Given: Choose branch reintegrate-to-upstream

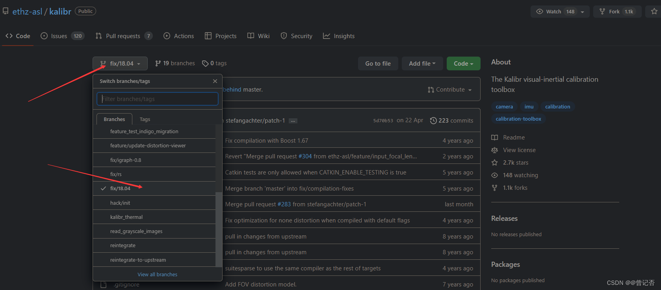Looking at the screenshot, I should 154,260.
